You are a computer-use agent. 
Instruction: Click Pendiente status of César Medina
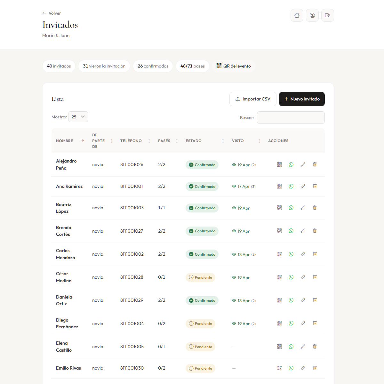point(200,277)
